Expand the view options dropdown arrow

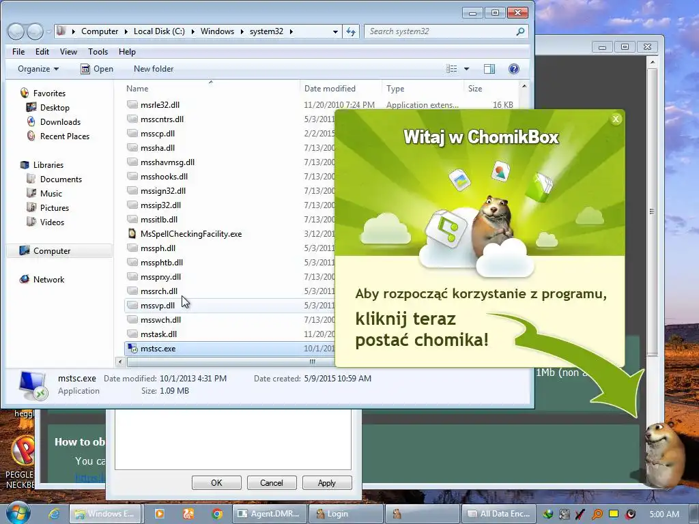click(x=467, y=69)
